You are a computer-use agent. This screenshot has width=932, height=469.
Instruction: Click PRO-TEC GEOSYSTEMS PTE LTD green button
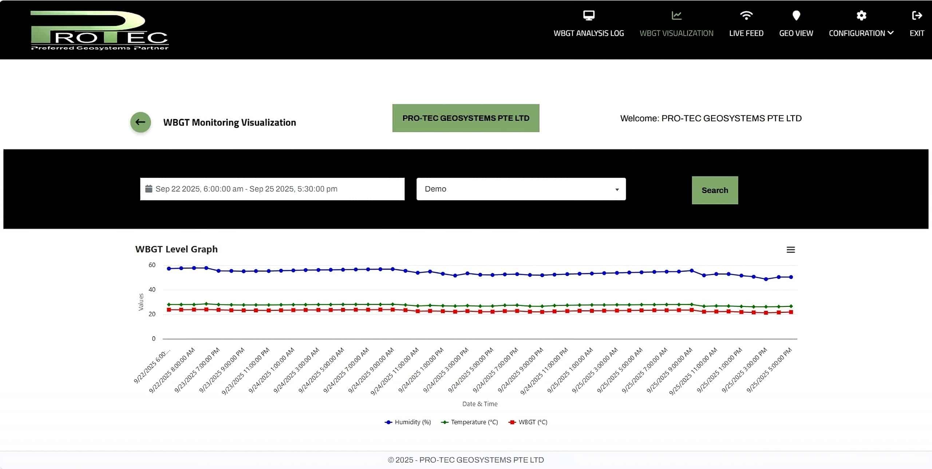pyautogui.click(x=466, y=118)
